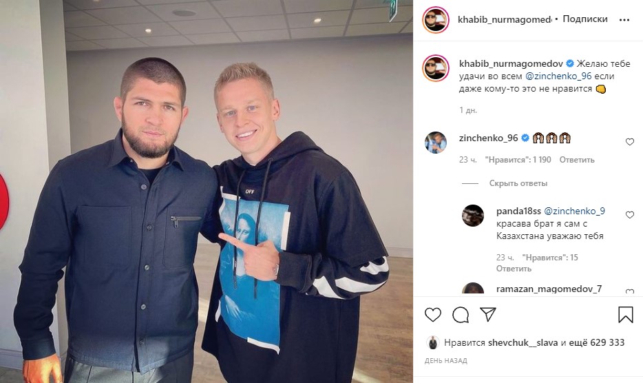Share the post via paper plane icon
The height and width of the screenshot is (383, 643).
click(x=488, y=314)
